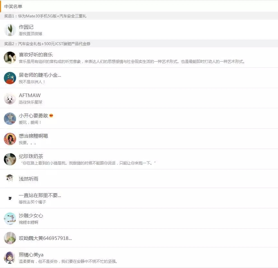Click the avatar of 想当锦鲤啊嗯
This screenshot has height=268, width=278.
pos(10,139)
